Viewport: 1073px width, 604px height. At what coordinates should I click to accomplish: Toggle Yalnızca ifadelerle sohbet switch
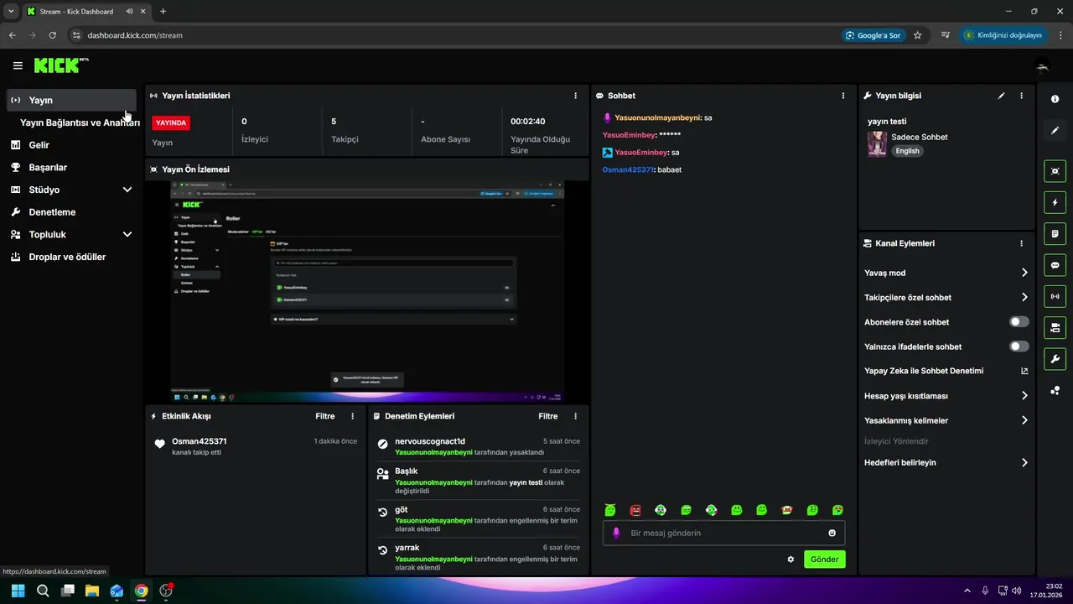click(1019, 346)
